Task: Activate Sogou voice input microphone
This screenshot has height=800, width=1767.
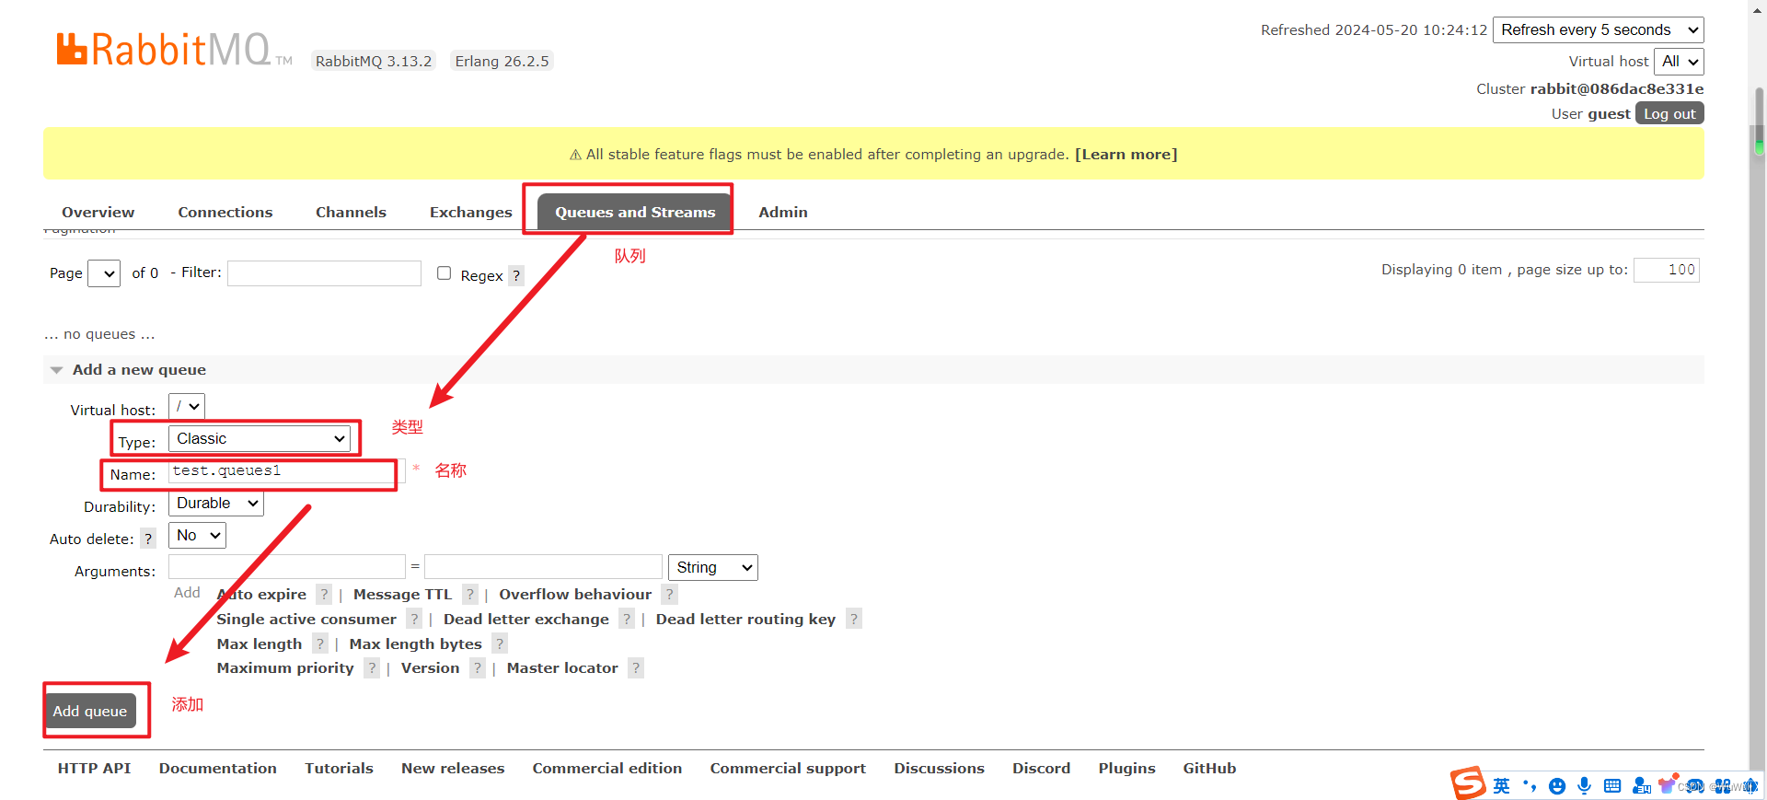Action: point(1584,785)
